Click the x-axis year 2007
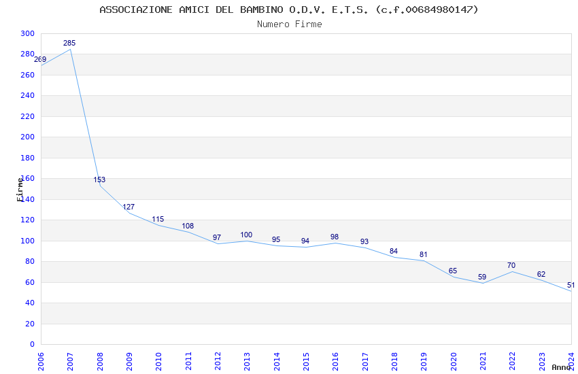This screenshot has width=578, height=374. tap(70, 362)
